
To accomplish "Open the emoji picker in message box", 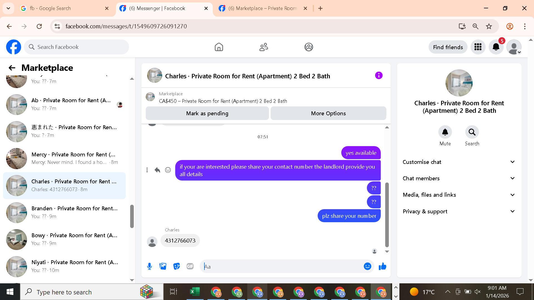I will coord(367,266).
